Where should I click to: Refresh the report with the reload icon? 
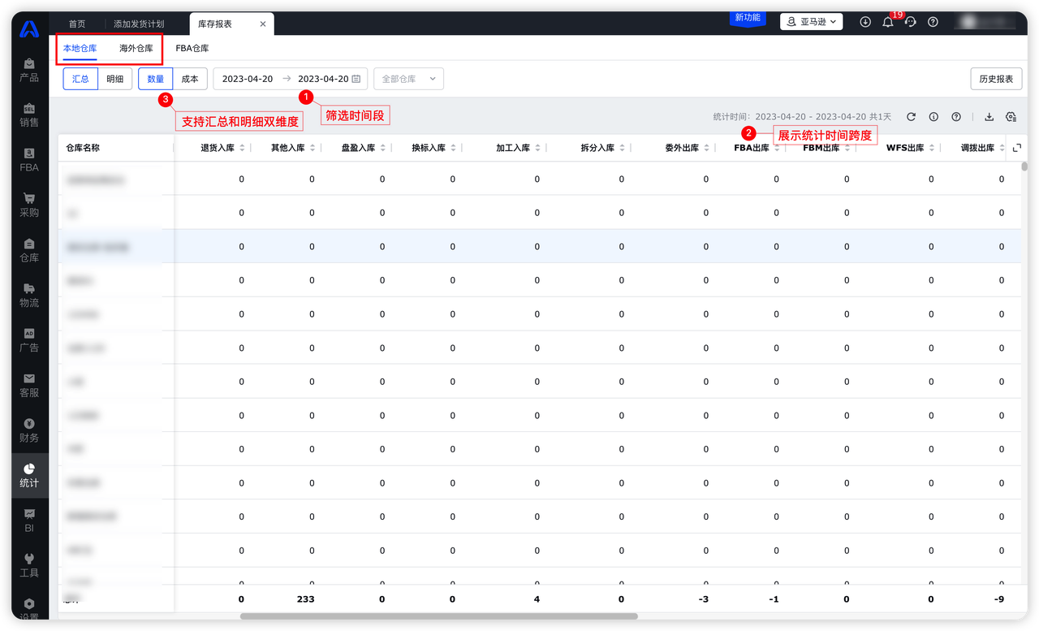pyautogui.click(x=911, y=117)
